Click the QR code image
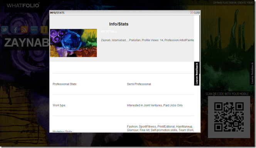 point(229,117)
